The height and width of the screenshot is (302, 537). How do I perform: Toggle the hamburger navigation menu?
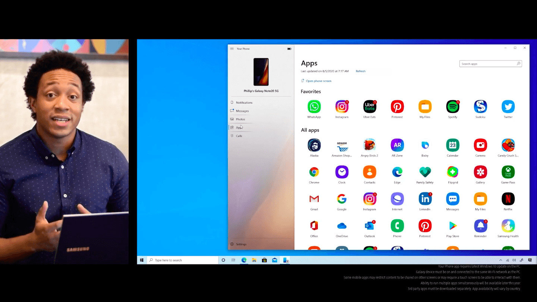point(232,49)
